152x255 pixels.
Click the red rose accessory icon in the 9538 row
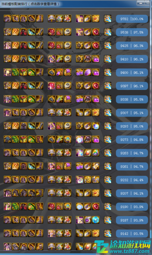click(51, 32)
